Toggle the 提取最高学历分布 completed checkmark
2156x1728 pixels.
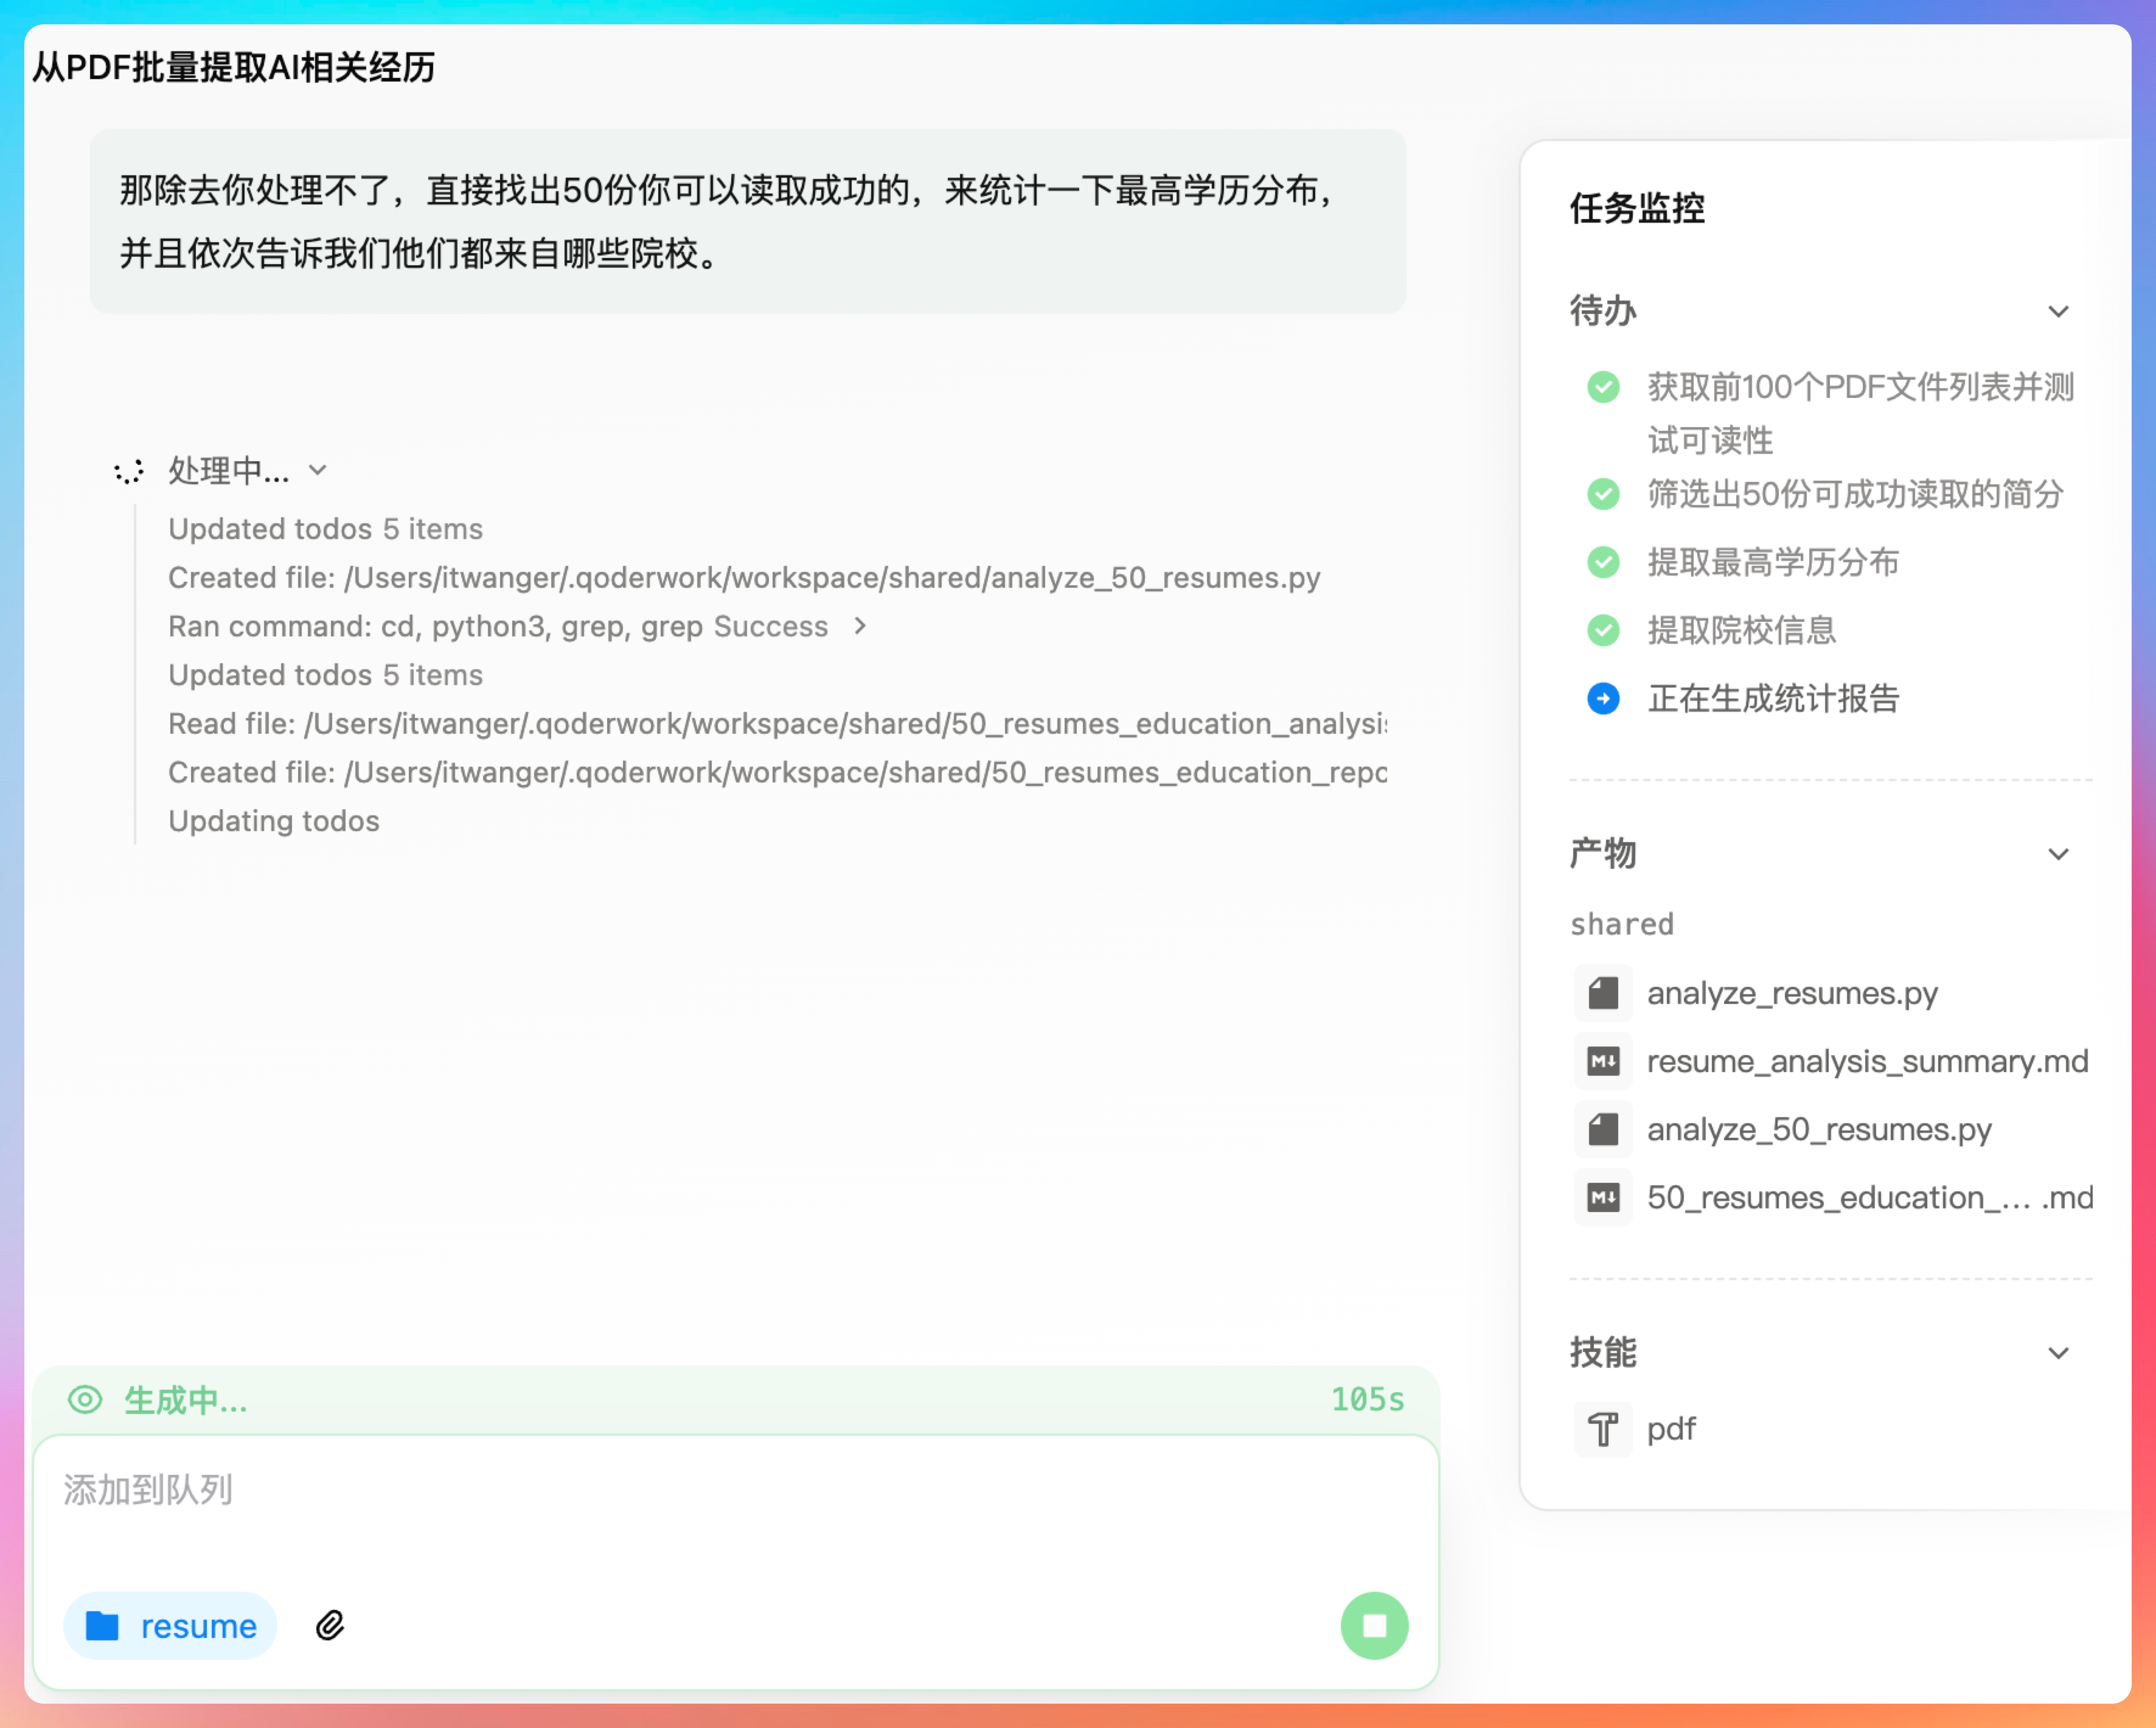point(1603,562)
